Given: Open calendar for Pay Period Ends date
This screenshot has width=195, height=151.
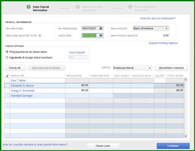Looking at the screenshot, I should click(101, 28).
